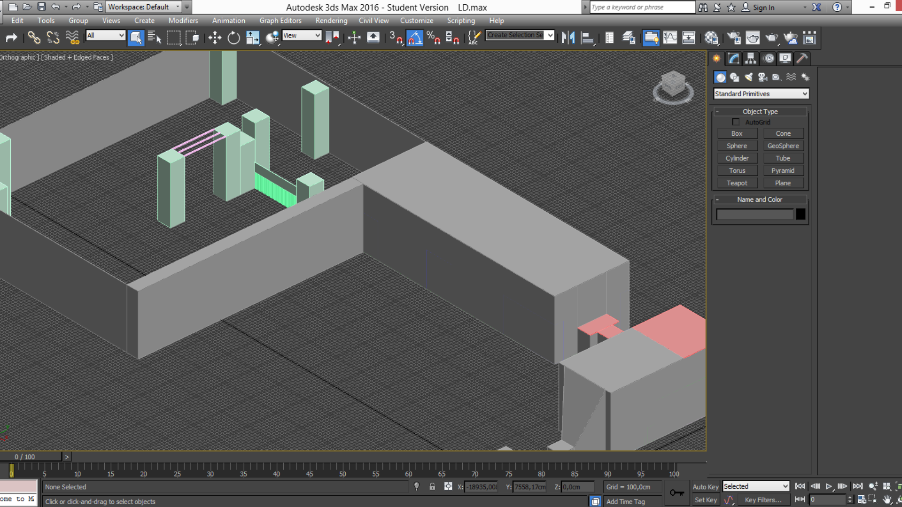The image size is (902, 507).
Task: Open Render Setup dialog
Action: click(x=734, y=38)
